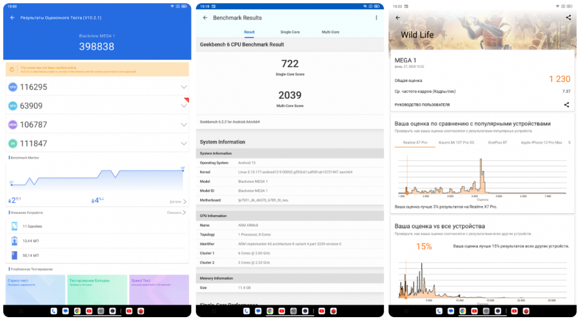Tap the Realme X7 Pro score distribution chart
This screenshot has height=319, width=578.
coord(482,176)
